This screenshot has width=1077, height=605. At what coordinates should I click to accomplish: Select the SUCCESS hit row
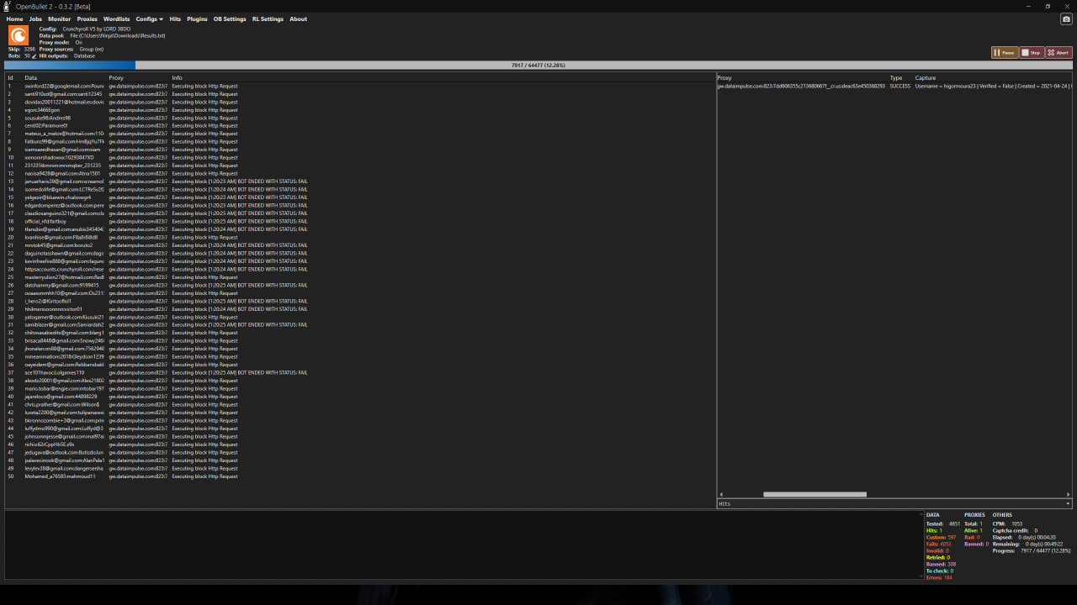tap(894, 86)
